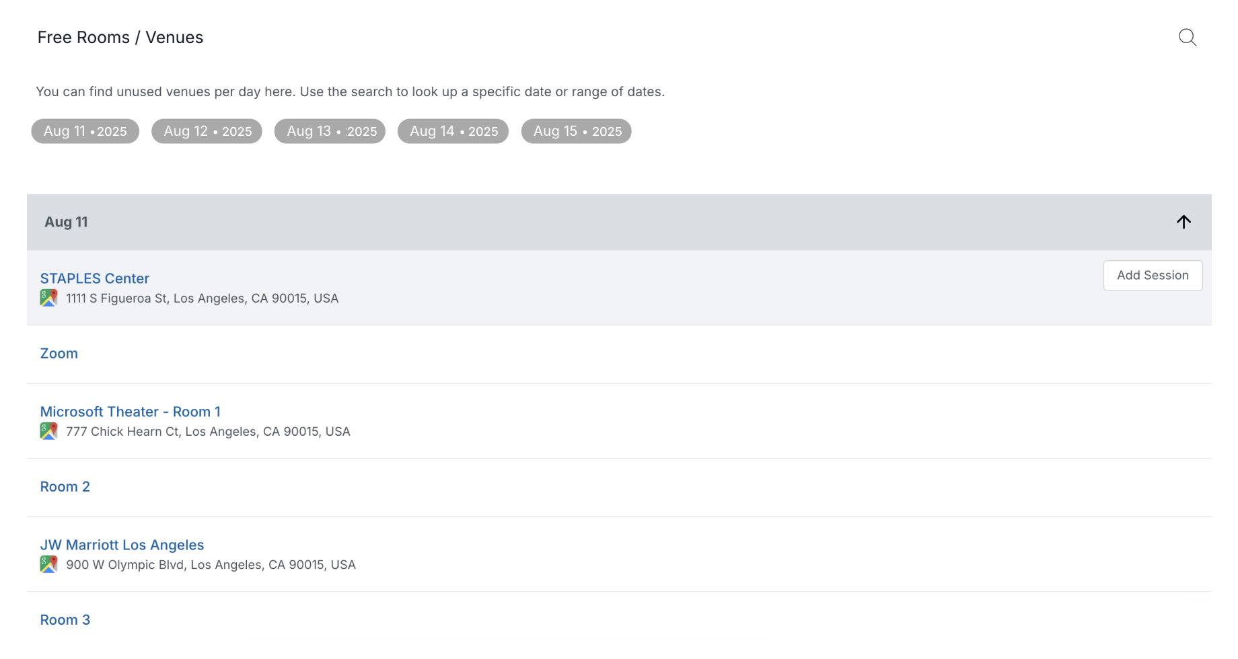Open JW Marriott Los Angeles link
This screenshot has width=1238, height=659.
(122, 545)
